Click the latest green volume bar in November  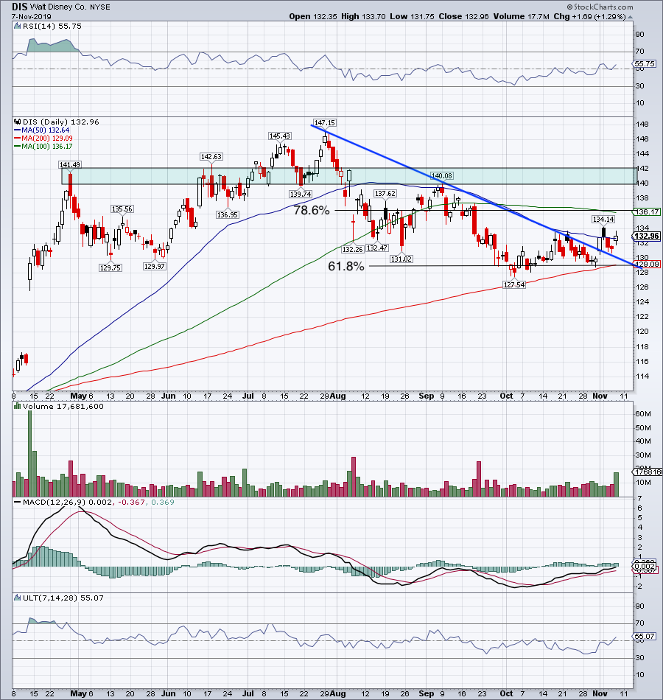pyautogui.click(x=617, y=484)
